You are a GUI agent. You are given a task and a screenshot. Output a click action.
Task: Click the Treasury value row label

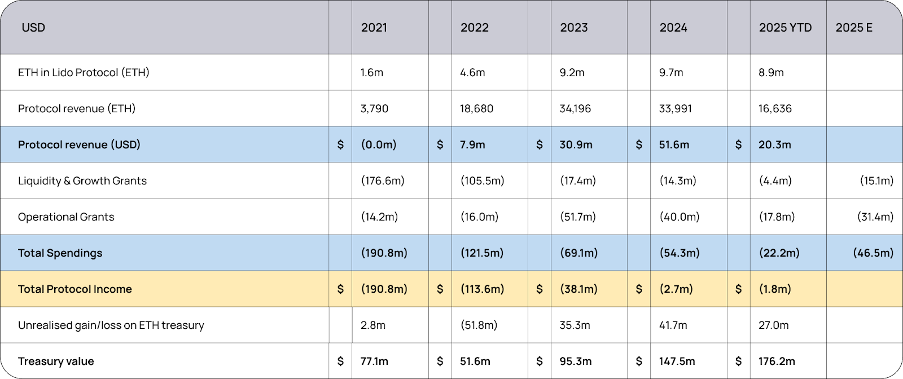click(x=56, y=361)
